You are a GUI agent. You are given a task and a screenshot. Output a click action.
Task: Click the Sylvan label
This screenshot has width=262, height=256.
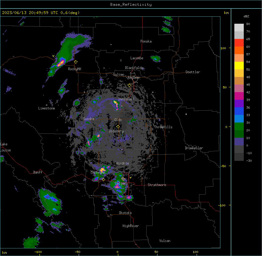[x=119, y=74]
